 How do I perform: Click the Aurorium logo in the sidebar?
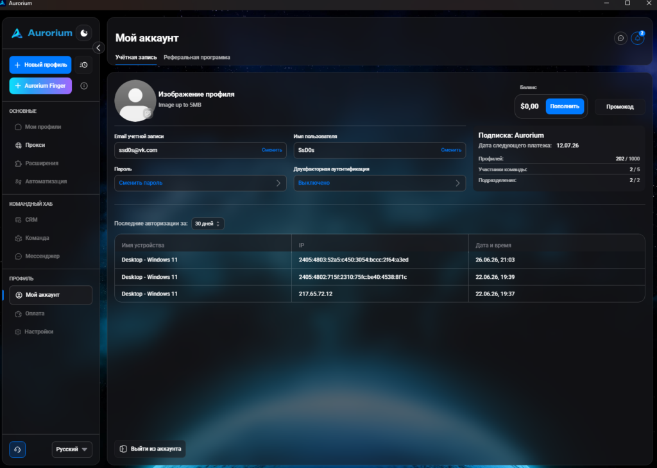click(x=42, y=33)
